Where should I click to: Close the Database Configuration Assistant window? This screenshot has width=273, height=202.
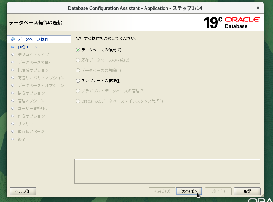coord(258,8)
